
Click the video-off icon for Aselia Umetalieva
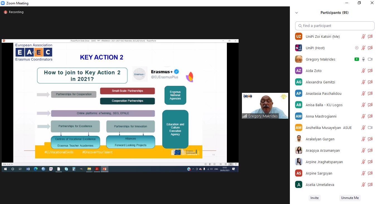(x=370, y=185)
